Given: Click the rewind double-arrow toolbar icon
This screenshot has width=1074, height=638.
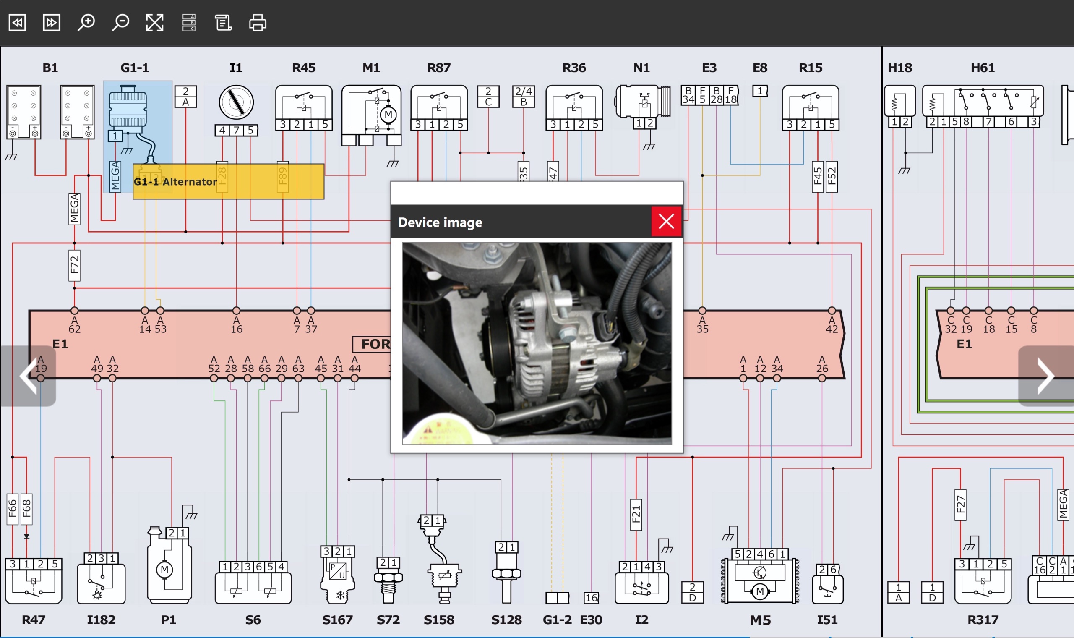Looking at the screenshot, I should [17, 22].
